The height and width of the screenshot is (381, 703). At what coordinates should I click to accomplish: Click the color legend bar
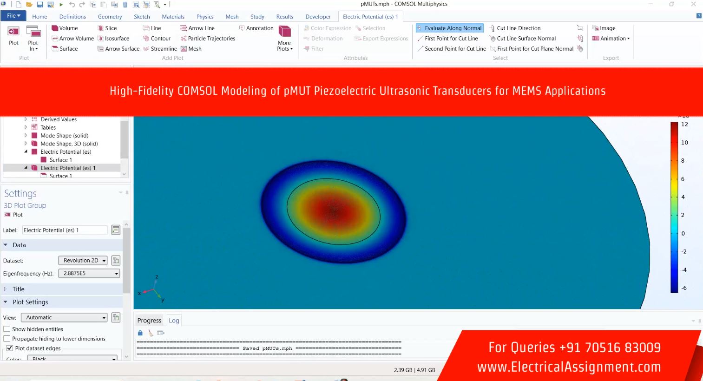point(674,207)
